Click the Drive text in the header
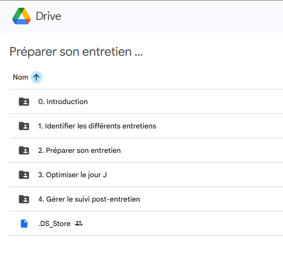The image size is (283, 263). 48,16
